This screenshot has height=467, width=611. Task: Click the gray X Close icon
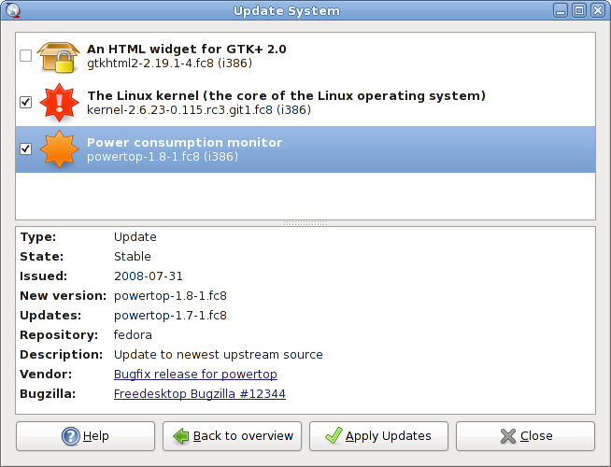tap(508, 436)
